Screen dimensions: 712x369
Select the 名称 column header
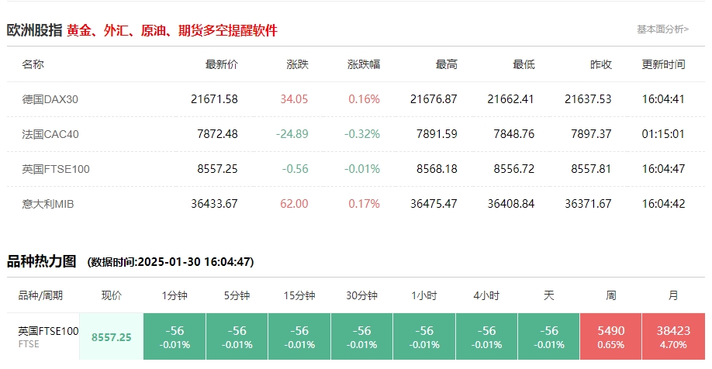[x=33, y=64]
